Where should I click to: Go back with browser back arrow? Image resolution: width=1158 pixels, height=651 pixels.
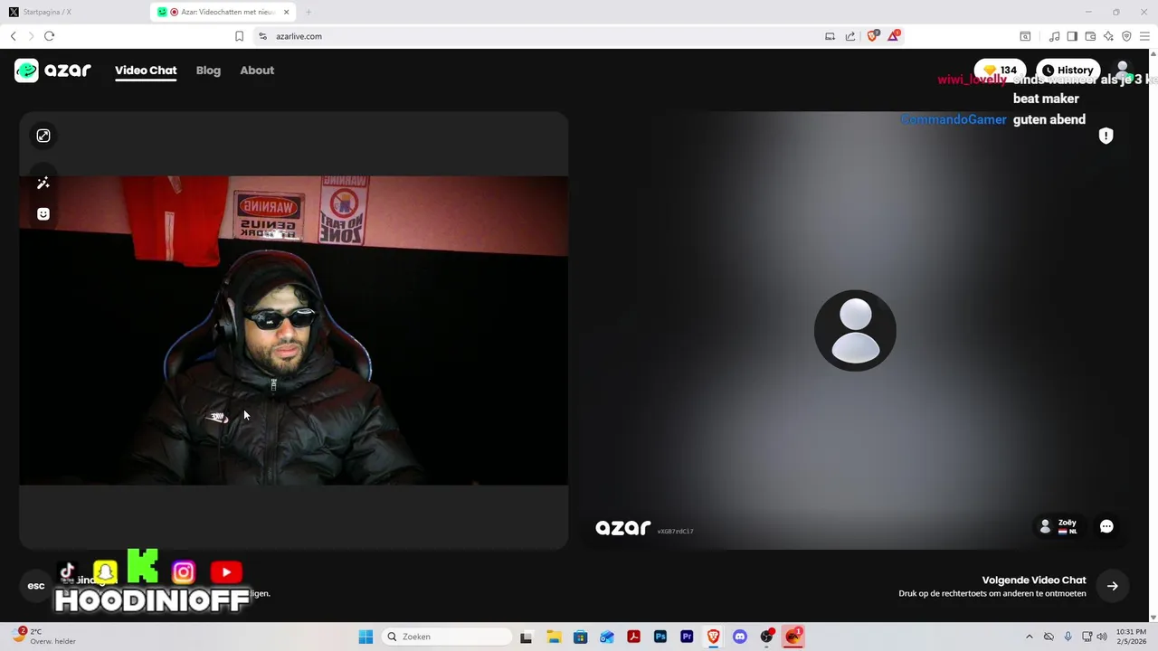(14, 36)
